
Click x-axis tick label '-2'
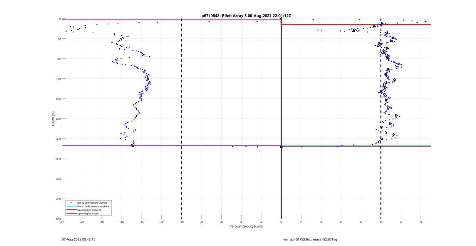coord(261,222)
